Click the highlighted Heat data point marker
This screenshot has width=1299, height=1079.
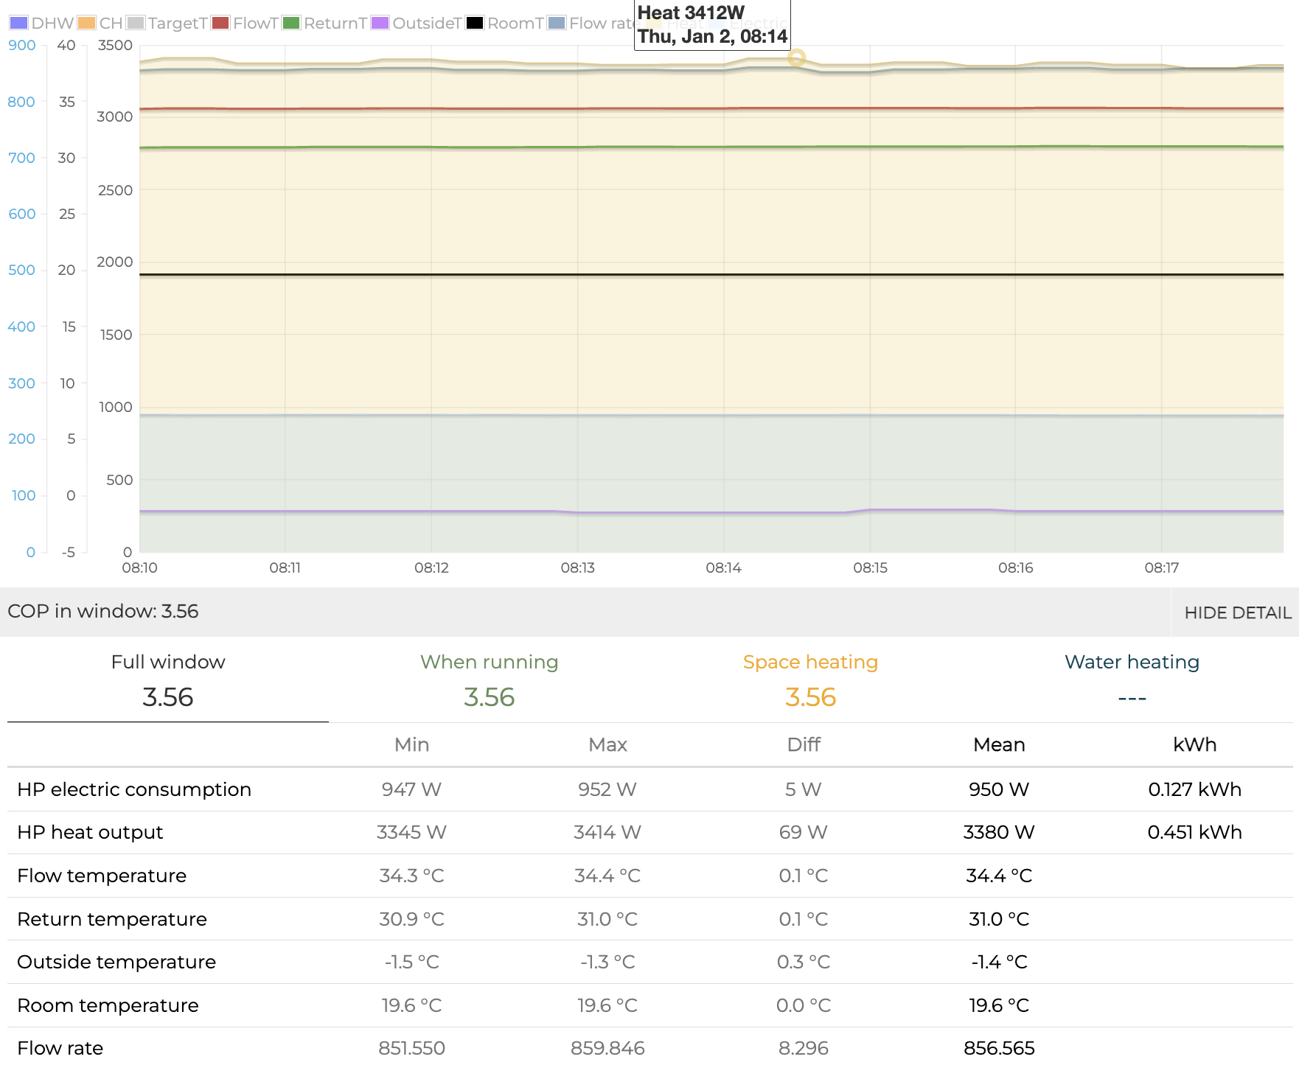pyautogui.click(x=796, y=57)
